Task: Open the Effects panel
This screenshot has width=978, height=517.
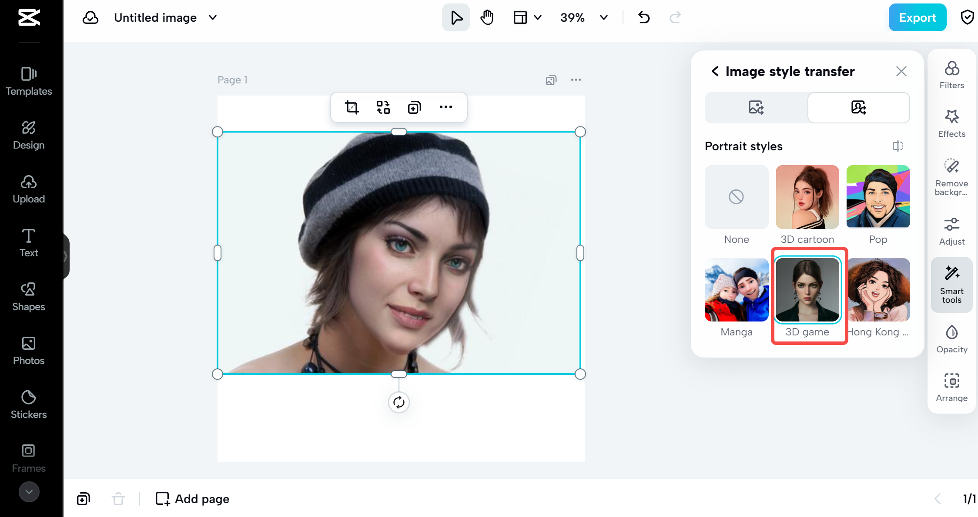Action: [951, 124]
